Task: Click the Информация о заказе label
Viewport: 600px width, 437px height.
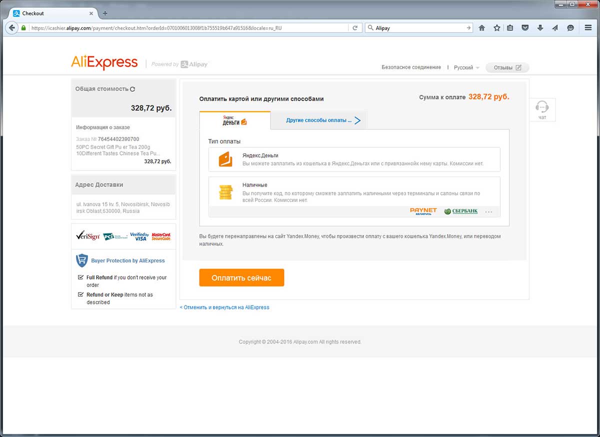Action: pyautogui.click(x=103, y=127)
